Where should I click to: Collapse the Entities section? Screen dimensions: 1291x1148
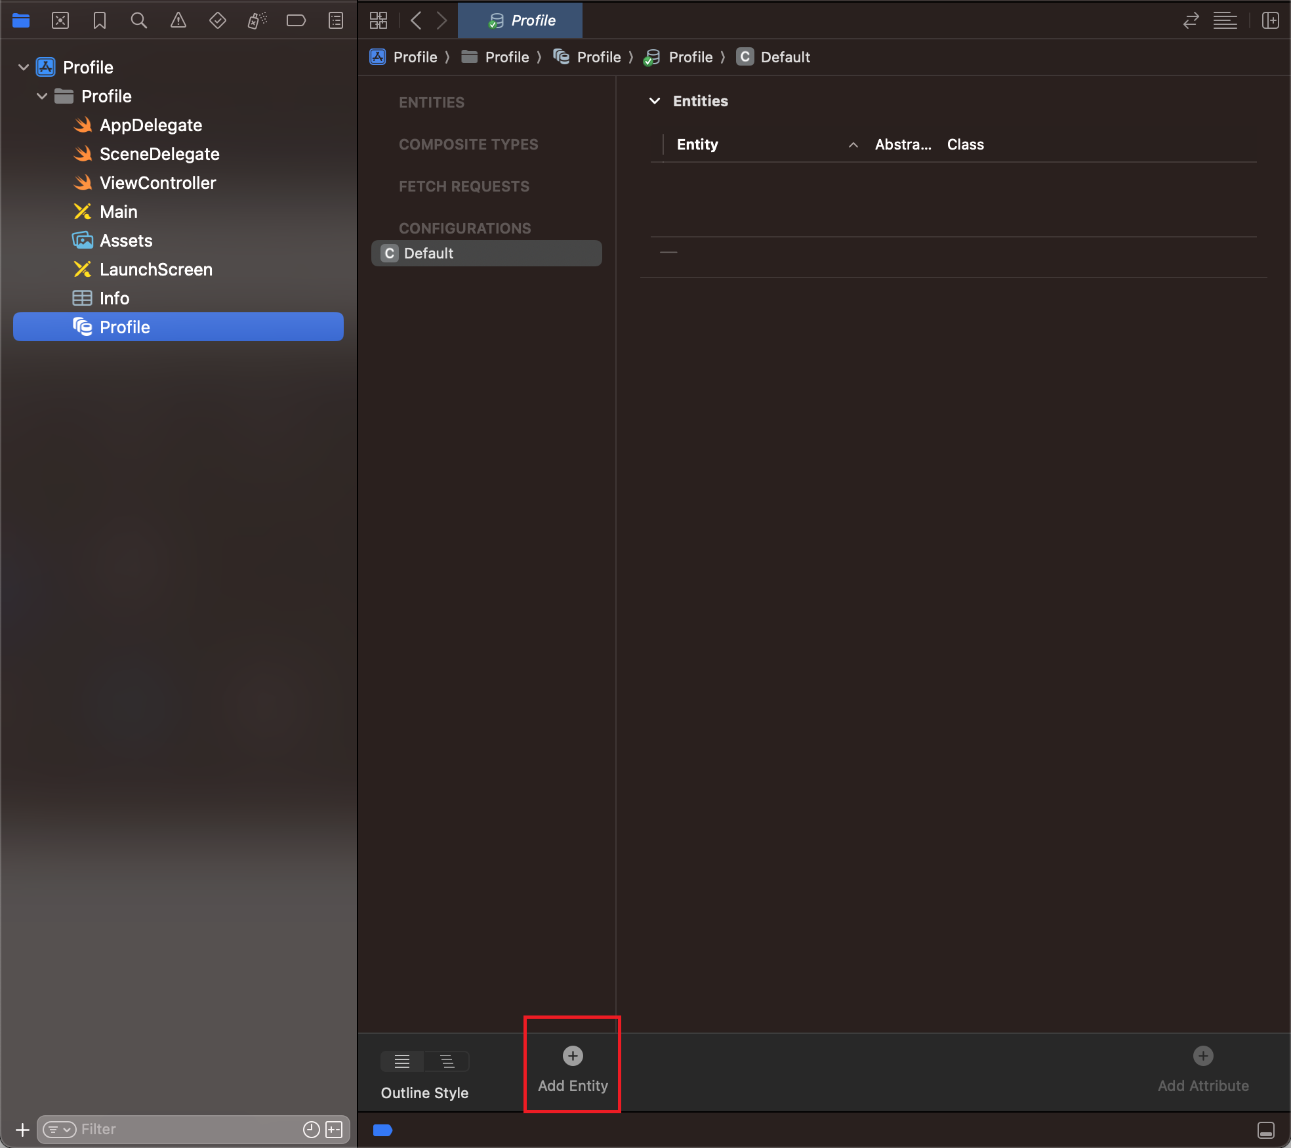654,101
